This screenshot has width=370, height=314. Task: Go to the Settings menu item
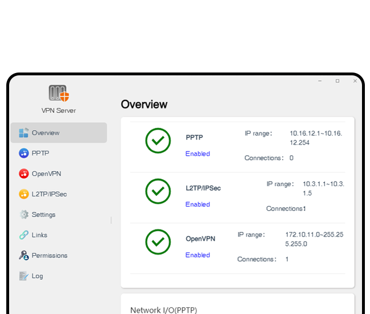43,215
